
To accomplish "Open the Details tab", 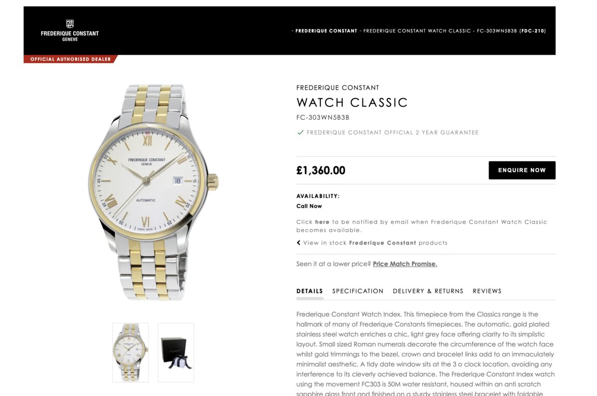I will tap(309, 291).
